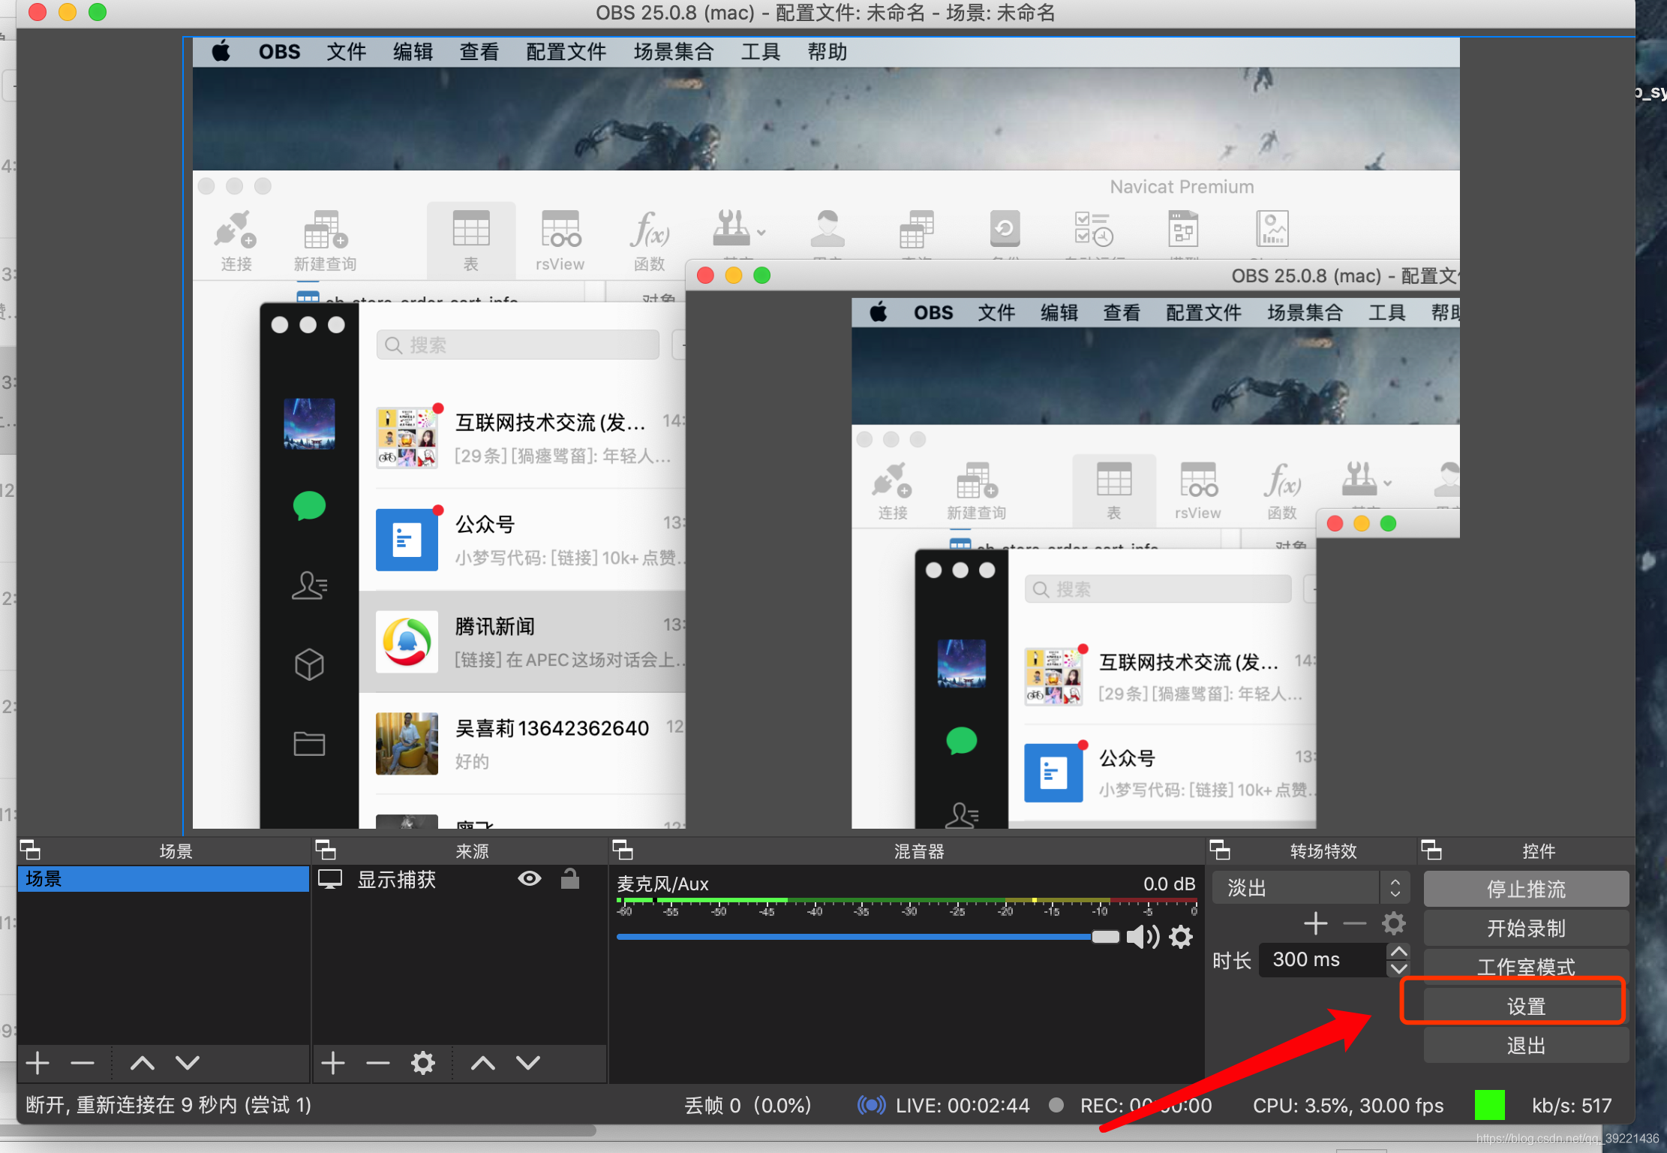Open 互联网技术交流 group chat
Image resolution: width=1667 pixels, height=1153 pixels.
(x=524, y=438)
